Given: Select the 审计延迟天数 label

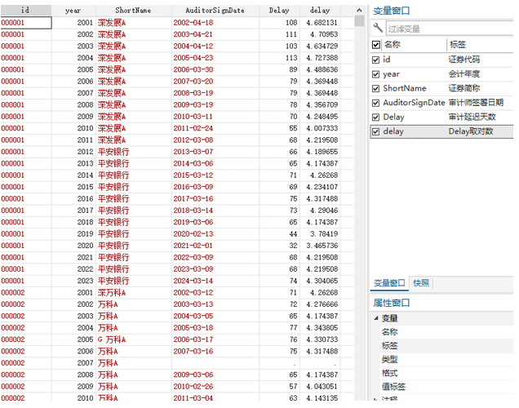Looking at the screenshot, I should pos(472,118).
